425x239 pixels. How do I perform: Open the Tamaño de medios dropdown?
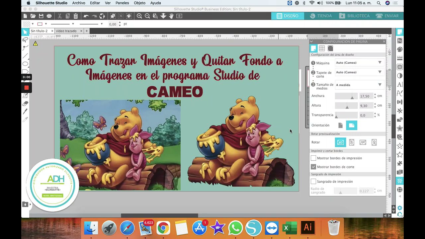tap(359, 85)
